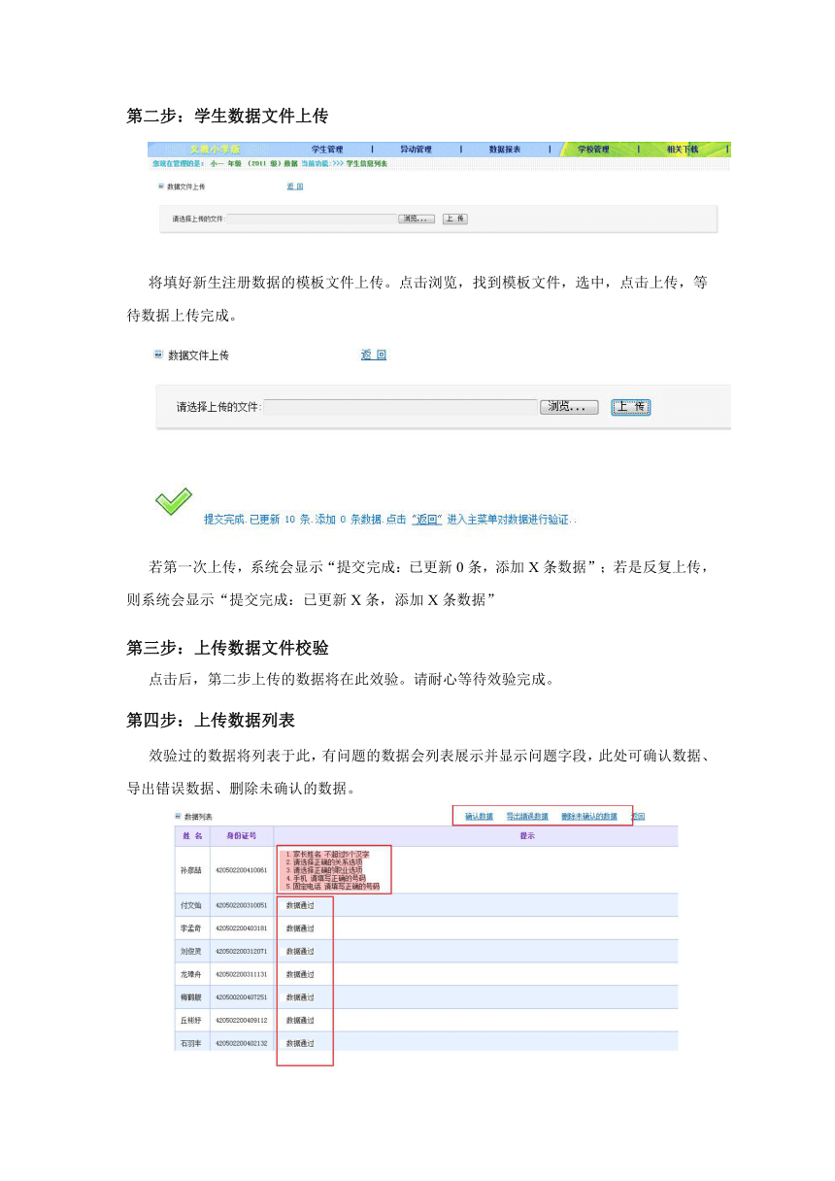This screenshot has height=1181, width=835.
Task: Select ID number 420502200409112
Action: [242, 1021]
